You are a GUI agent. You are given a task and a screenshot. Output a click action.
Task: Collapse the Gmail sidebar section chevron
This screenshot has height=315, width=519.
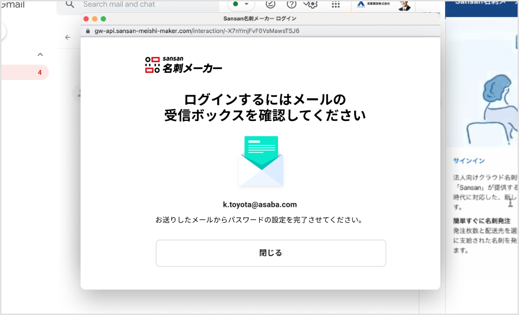tap(40, 54)
